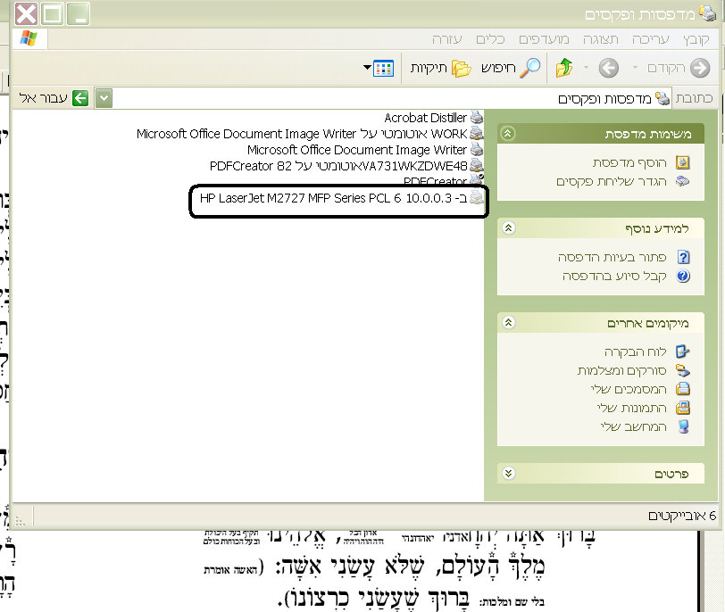Viewport: 725px width, 612px height.
Task: Click the Forward arrow icon
Action: click(x=609, y=68)
